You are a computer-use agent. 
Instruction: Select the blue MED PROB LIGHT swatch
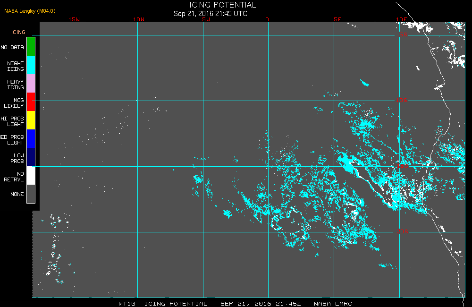(x=31, y=138)
